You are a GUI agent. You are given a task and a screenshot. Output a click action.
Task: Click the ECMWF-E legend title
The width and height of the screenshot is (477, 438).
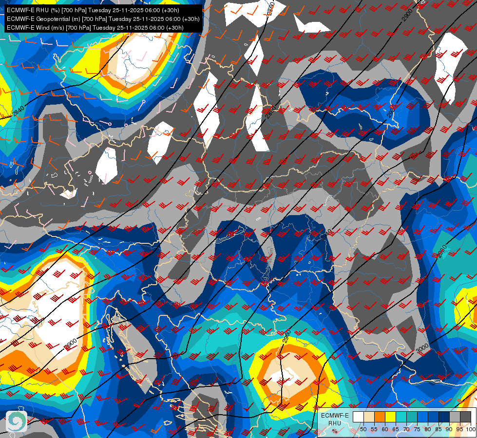pos(335,416)
